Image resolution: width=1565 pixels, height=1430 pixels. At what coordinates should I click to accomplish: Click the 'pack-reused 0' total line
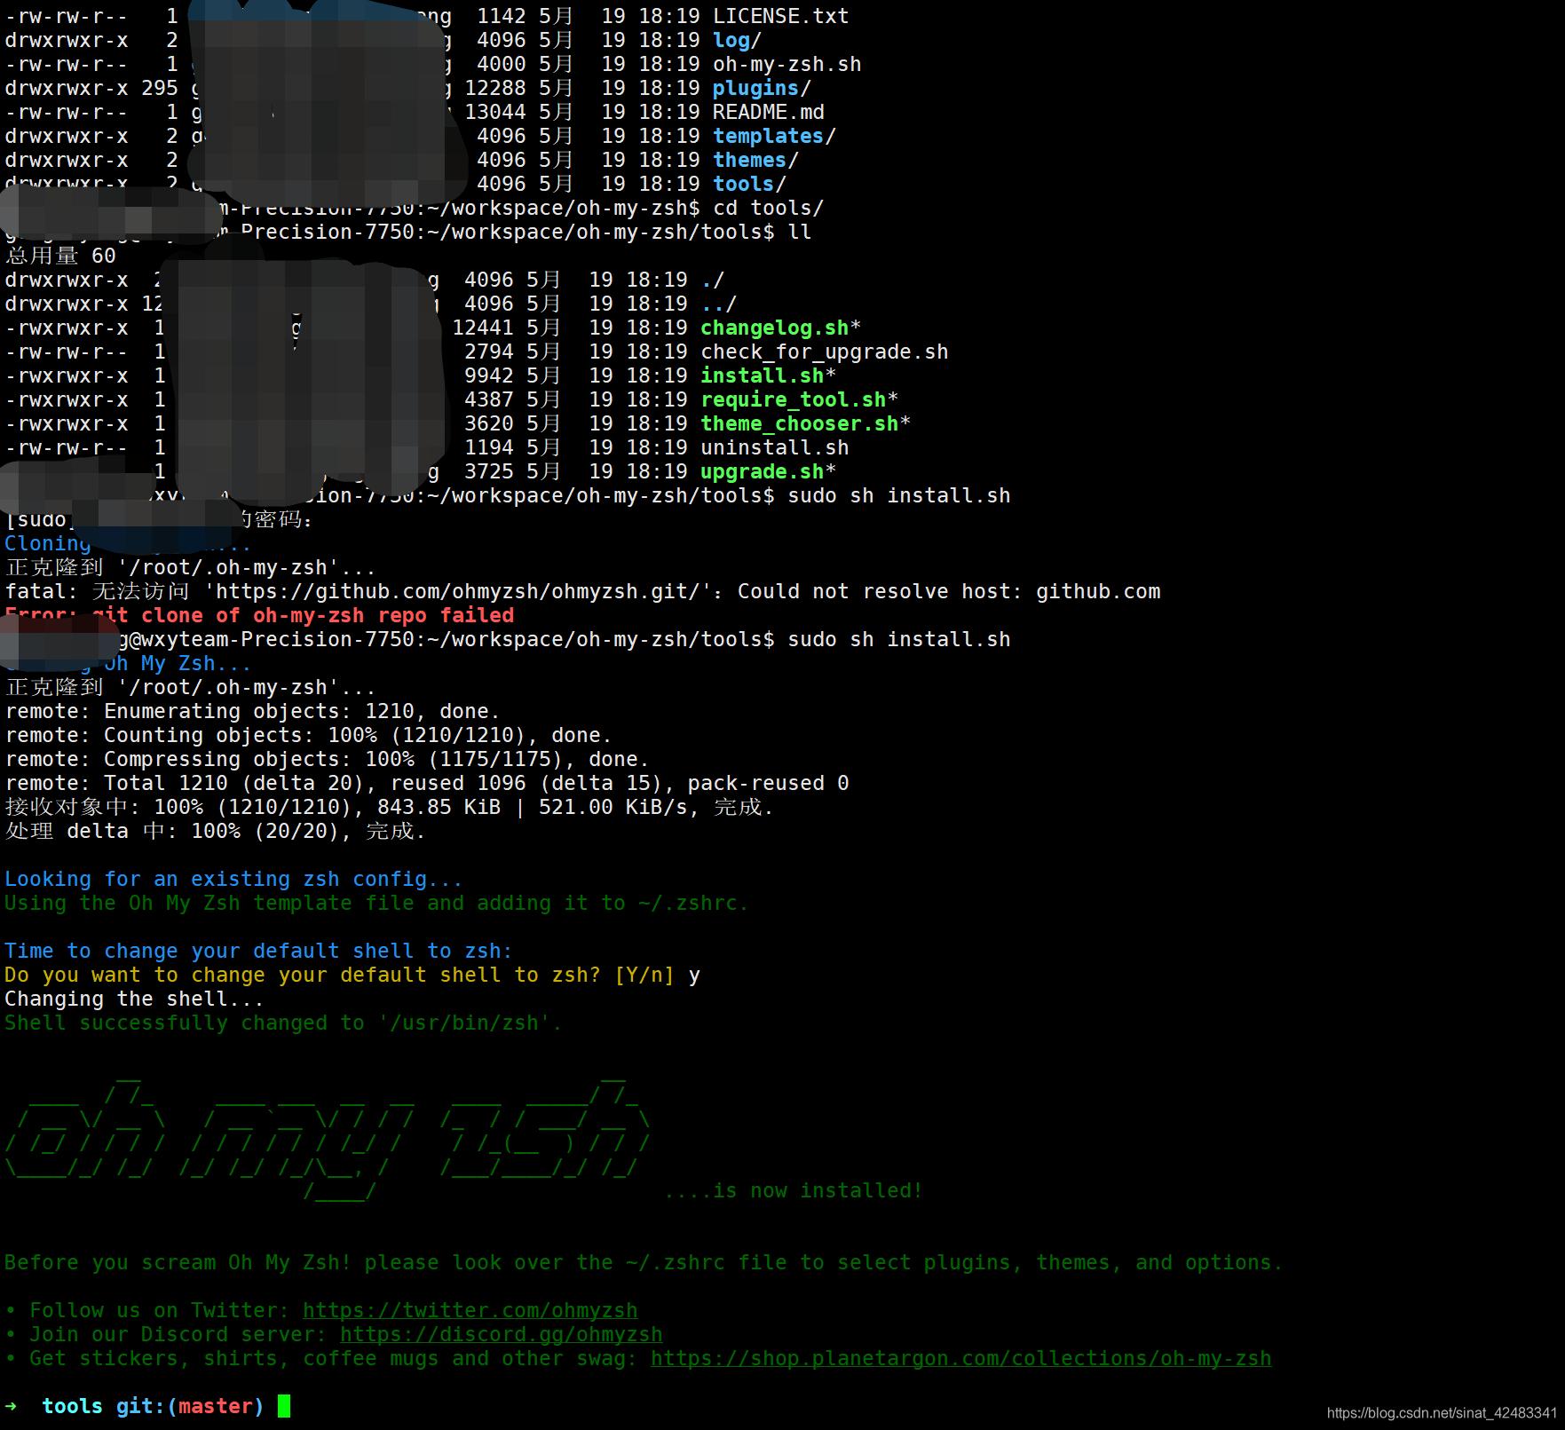coord(427,783)
